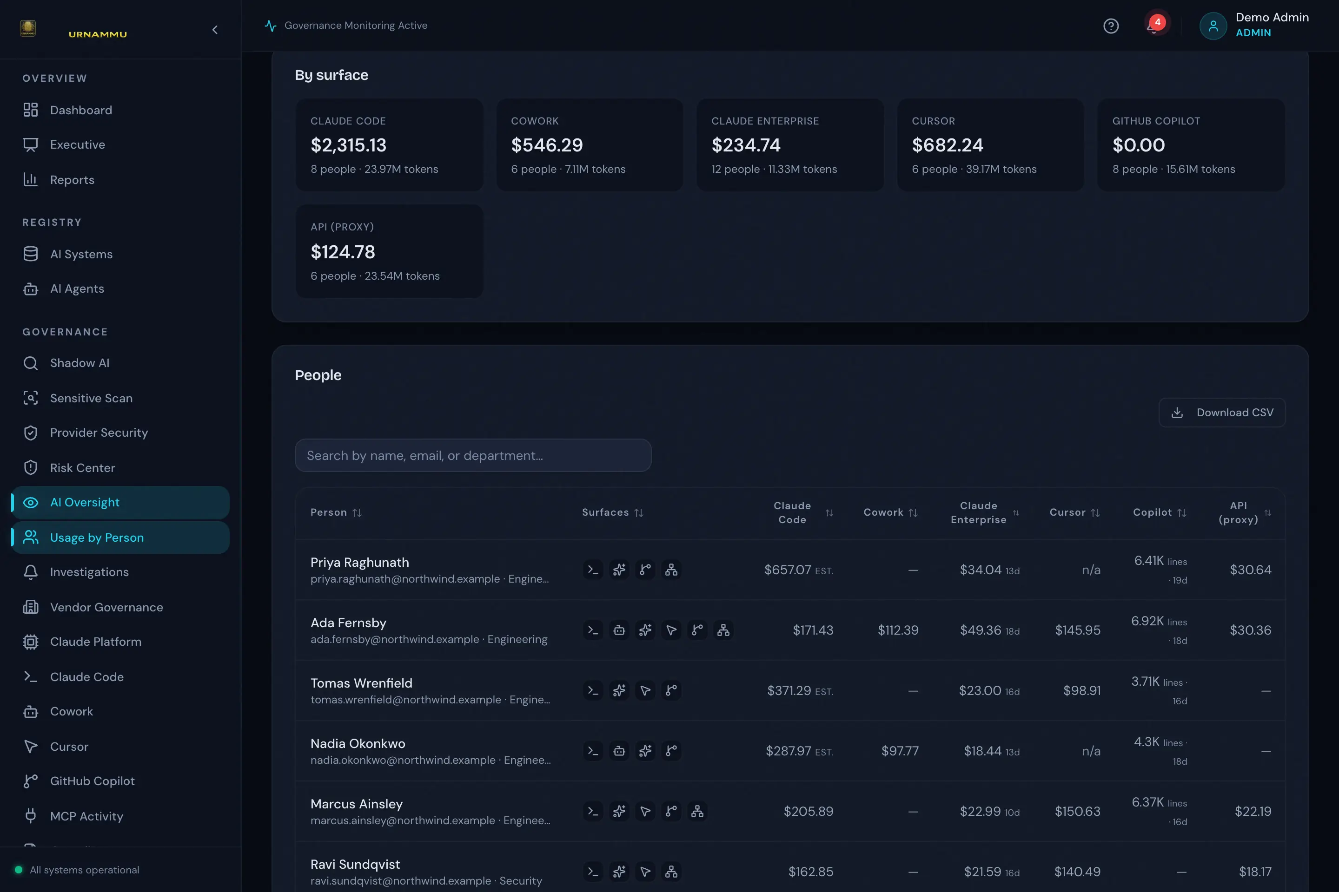This screenshot has width=1339, height=892.
Task: Open Priya Raghunath's person row
Action: pyautogui.click(x=790, y=570)
